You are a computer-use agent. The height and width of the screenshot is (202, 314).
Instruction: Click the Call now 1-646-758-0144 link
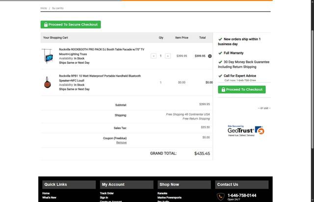(x=240, y=80)
